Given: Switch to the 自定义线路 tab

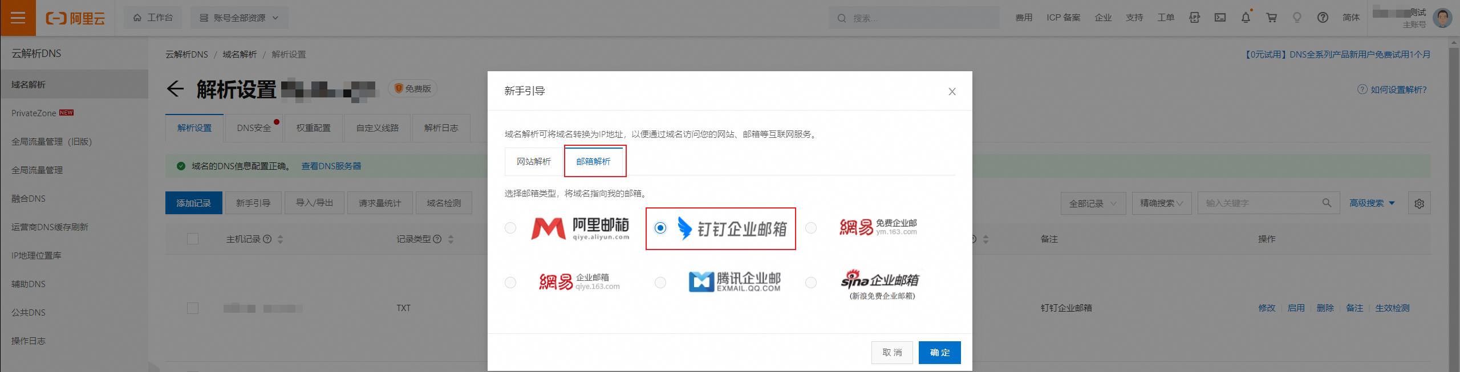Looking at the screenshot, I should click(378, 128).
